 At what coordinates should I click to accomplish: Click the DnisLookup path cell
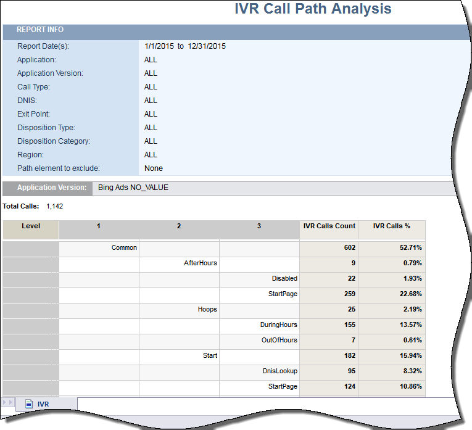click(279, 371)
